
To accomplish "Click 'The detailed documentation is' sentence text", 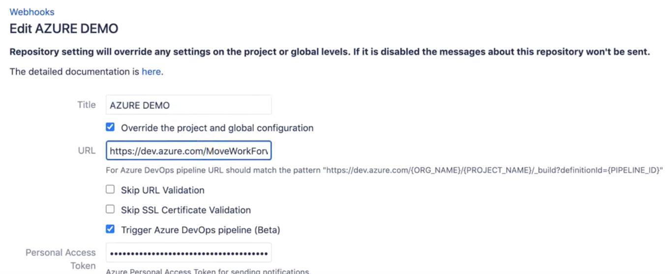I will point(75,72).
